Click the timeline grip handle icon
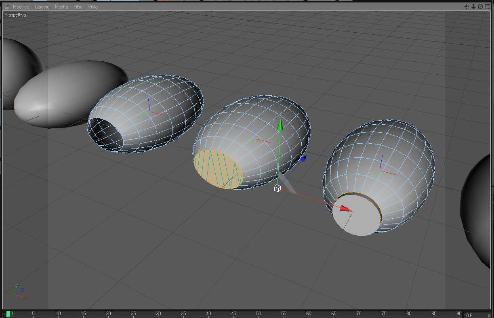494x318 pixels. click(3, 314)
